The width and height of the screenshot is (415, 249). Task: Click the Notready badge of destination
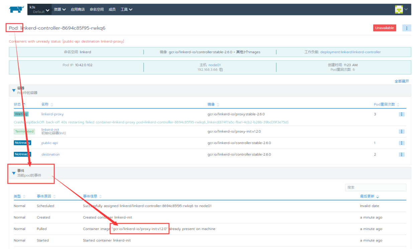coord(22,154)
